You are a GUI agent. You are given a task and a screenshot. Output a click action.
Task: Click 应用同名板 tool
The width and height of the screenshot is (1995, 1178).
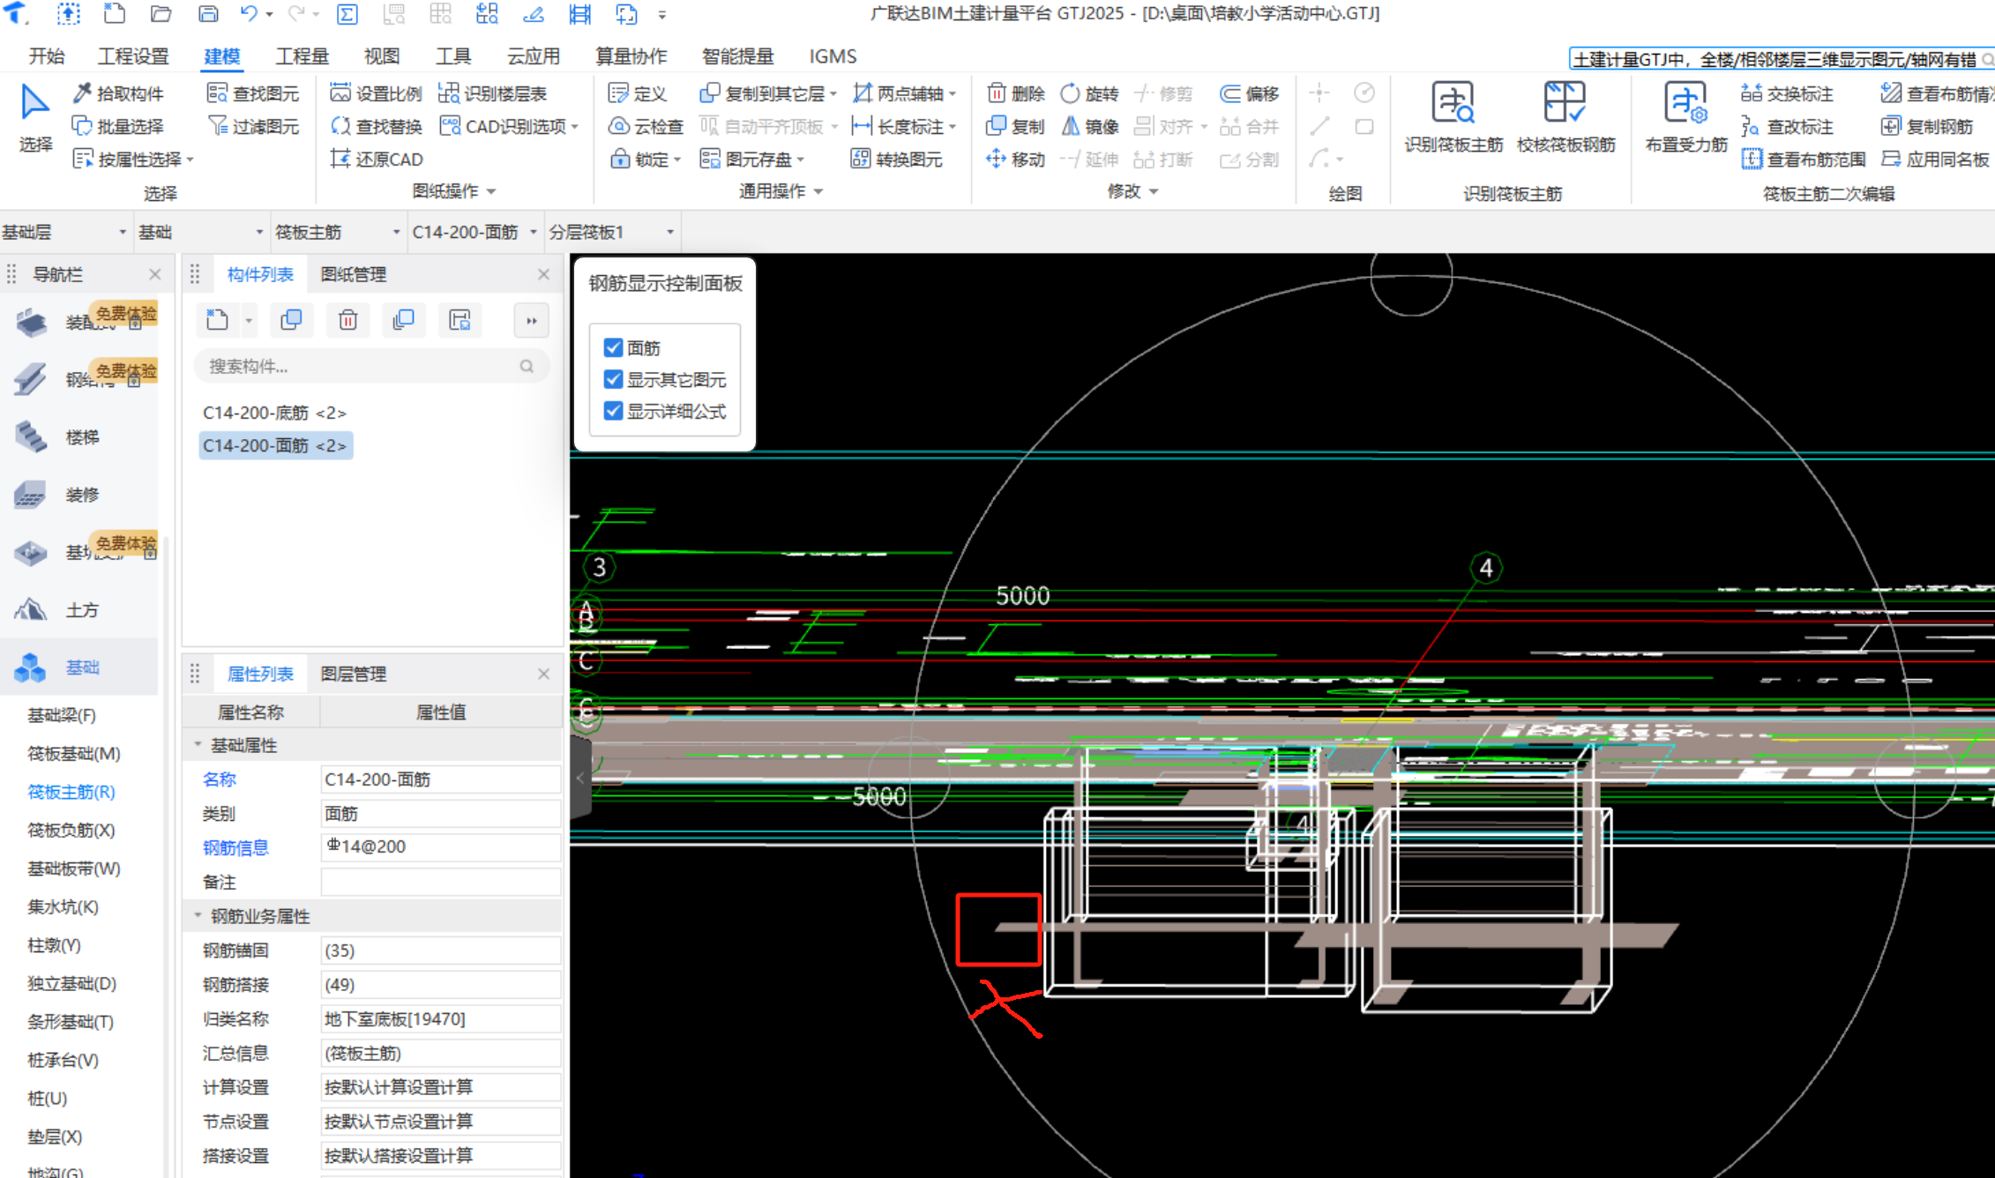pos(1935,159)
